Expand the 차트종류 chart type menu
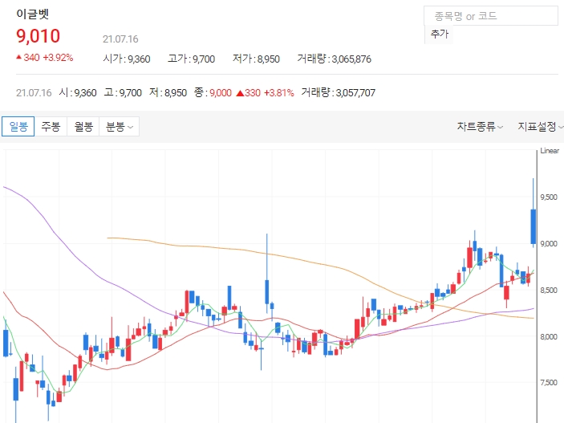Screen dimensions: 564x423 pos(480,126)
